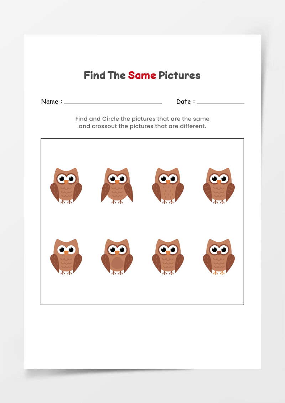Select the owl with plain oval belly
Viewport: 285px width, 403px height.
[117, 256]
